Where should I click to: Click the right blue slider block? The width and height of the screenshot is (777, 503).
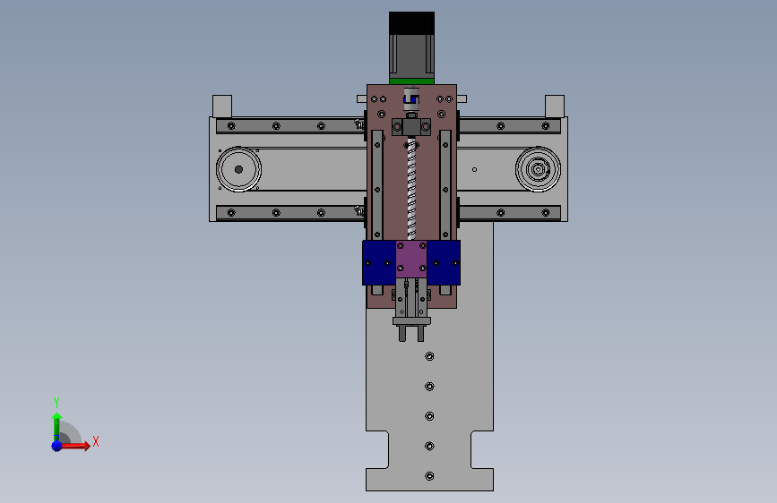(x=444, y=263)
